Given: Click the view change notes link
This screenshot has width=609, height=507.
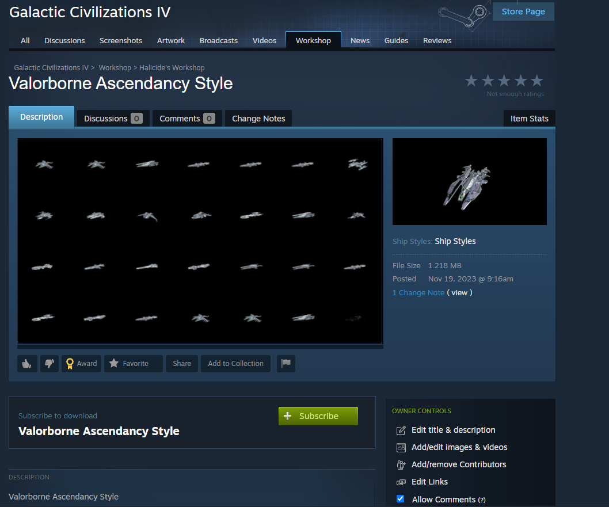Looking at the screenshot, I should (459, 293).
